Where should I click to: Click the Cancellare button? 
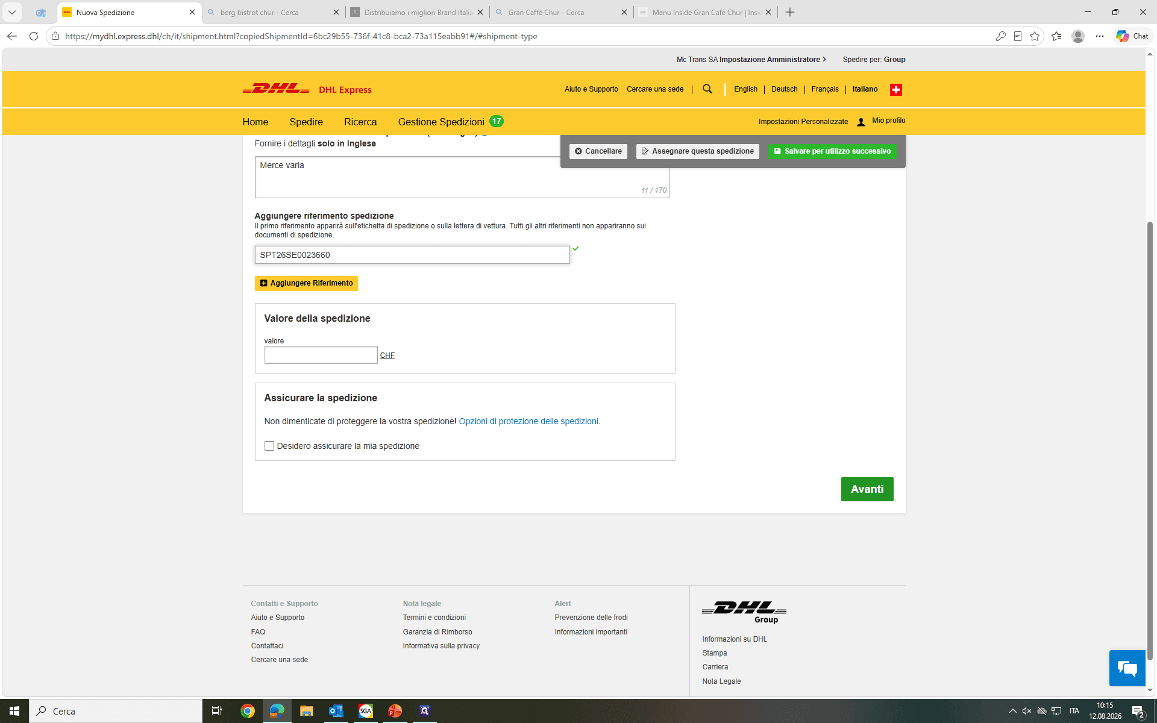coord(598,151)
